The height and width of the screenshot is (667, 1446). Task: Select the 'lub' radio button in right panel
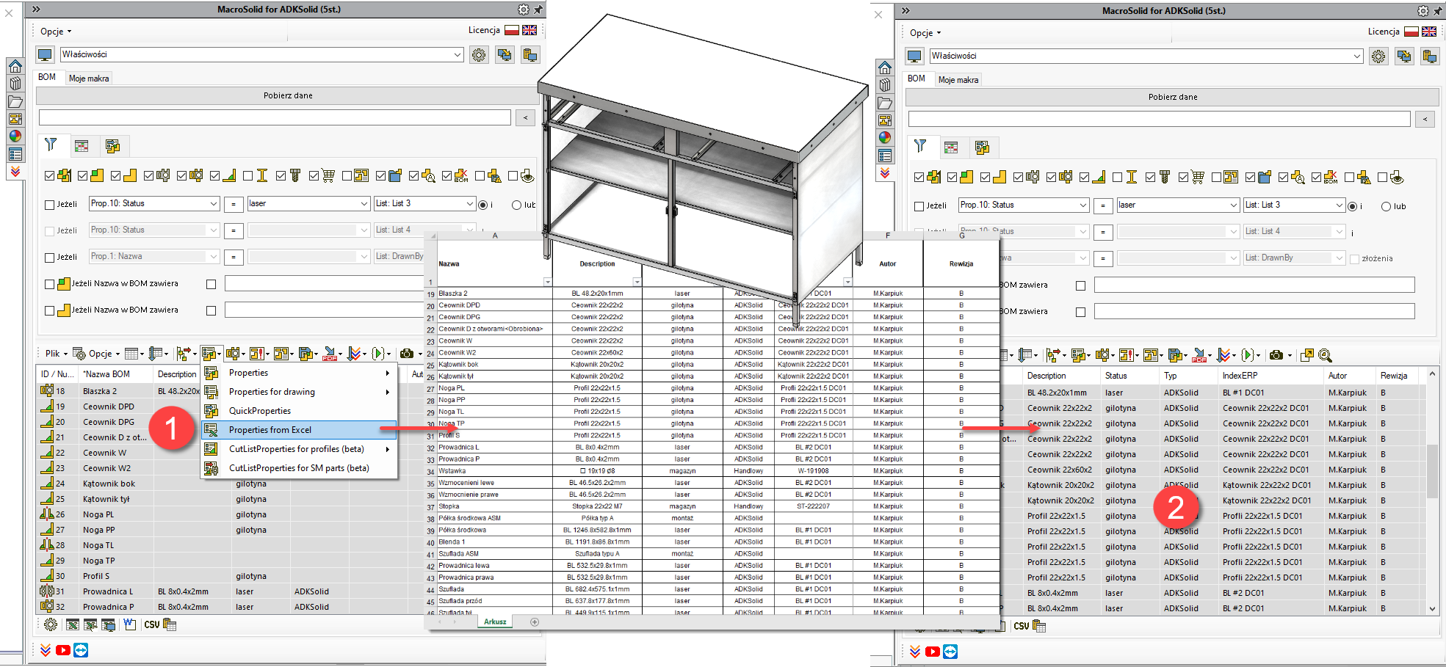pyautogui.click(x=1387, y=206)
